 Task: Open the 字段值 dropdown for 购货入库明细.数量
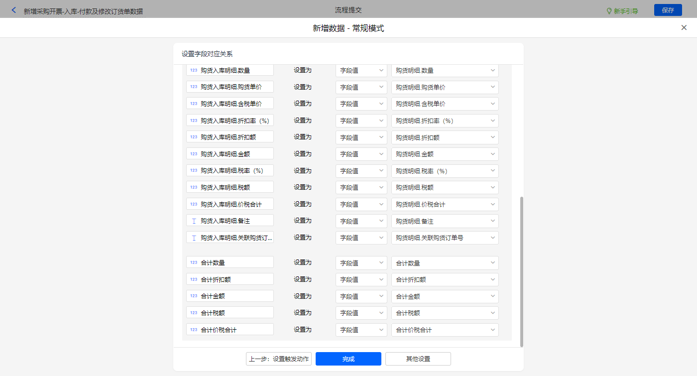pyautogui.click(x=361, y=71)
